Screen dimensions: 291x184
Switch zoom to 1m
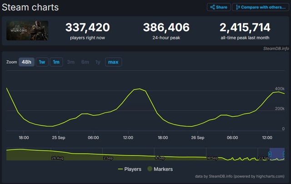[56, 62]
